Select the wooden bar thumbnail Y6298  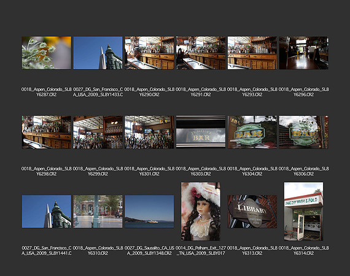pyautogui.click(x=47, y=132)
